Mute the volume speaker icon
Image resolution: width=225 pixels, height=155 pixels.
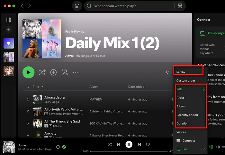pos(218,147)
